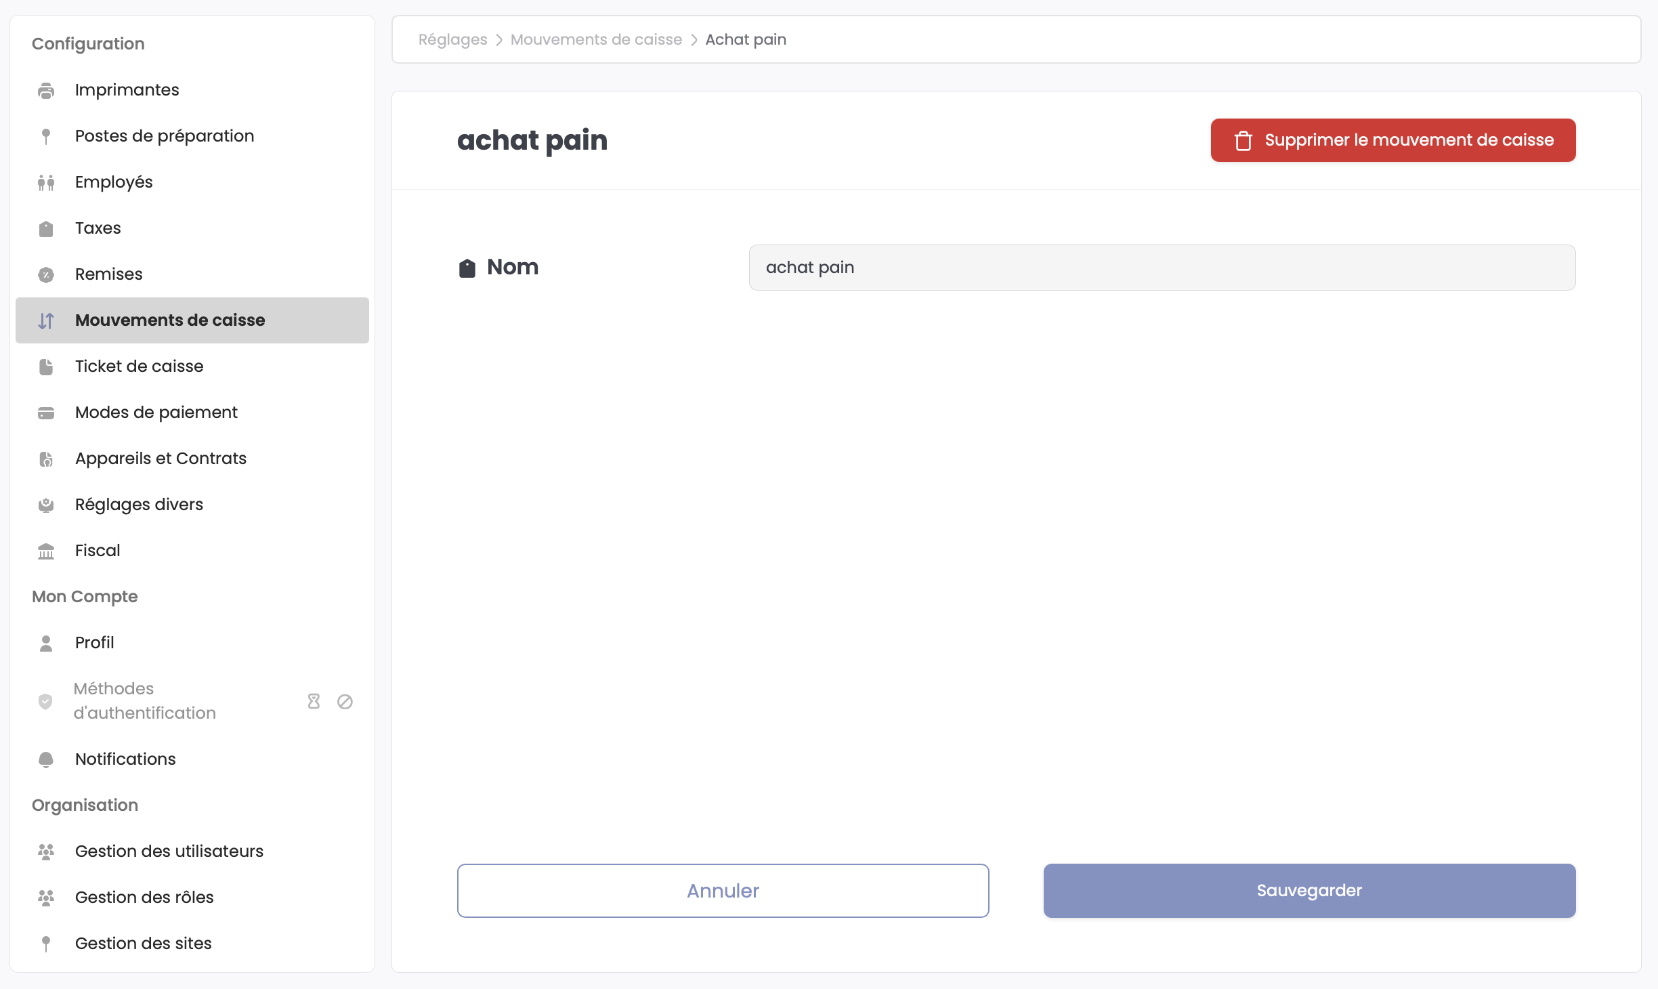Image resolution: width=1658 pixels, height=989 pixels.
Task: Click the Modes de paiement card icon
Action: click(x=46, y=413)
